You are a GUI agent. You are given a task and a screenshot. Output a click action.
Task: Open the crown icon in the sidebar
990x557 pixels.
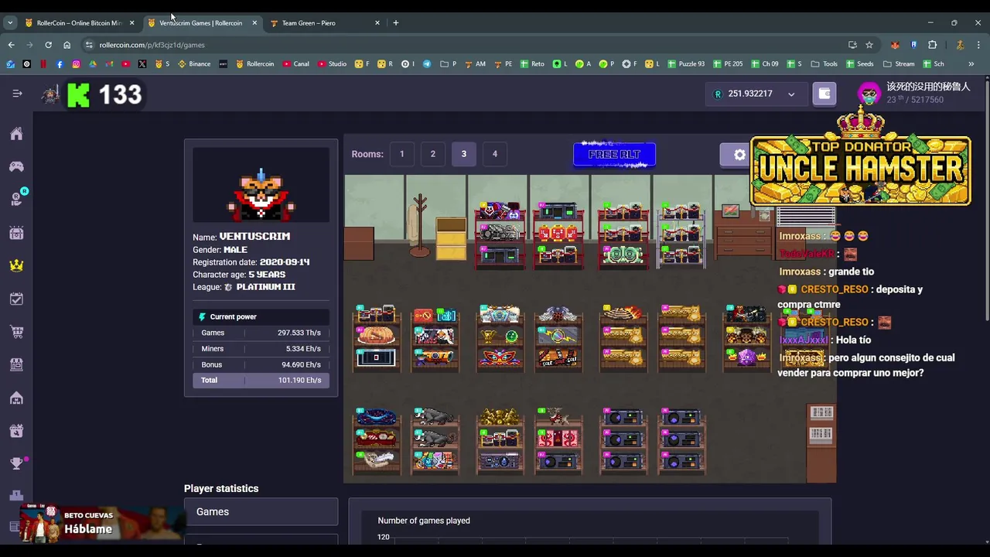[16, 265]
